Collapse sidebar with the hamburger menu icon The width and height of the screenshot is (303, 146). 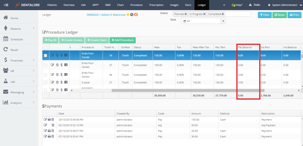pyautogui.click(x=6, y=5)
